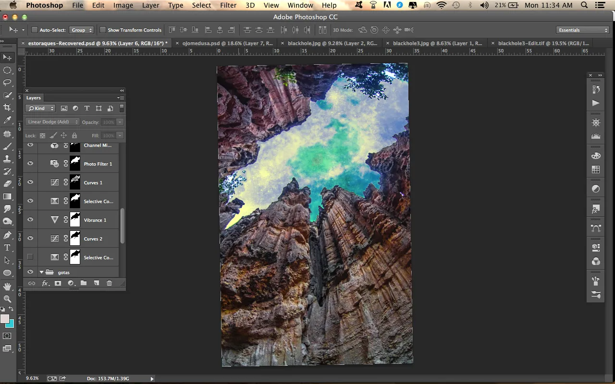Add a layer style with fx button
The image size is (615, 384).
point(45,283)
